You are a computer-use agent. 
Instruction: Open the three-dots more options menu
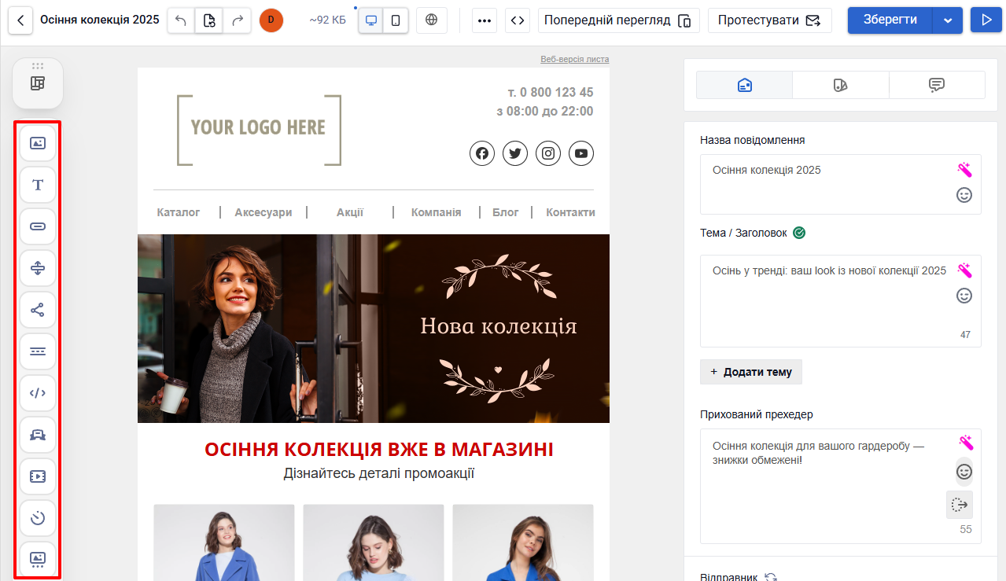coord(485,20)
